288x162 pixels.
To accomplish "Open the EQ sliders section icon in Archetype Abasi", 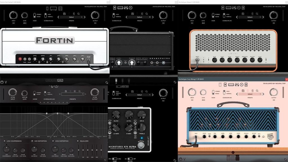I will (234, 8).
